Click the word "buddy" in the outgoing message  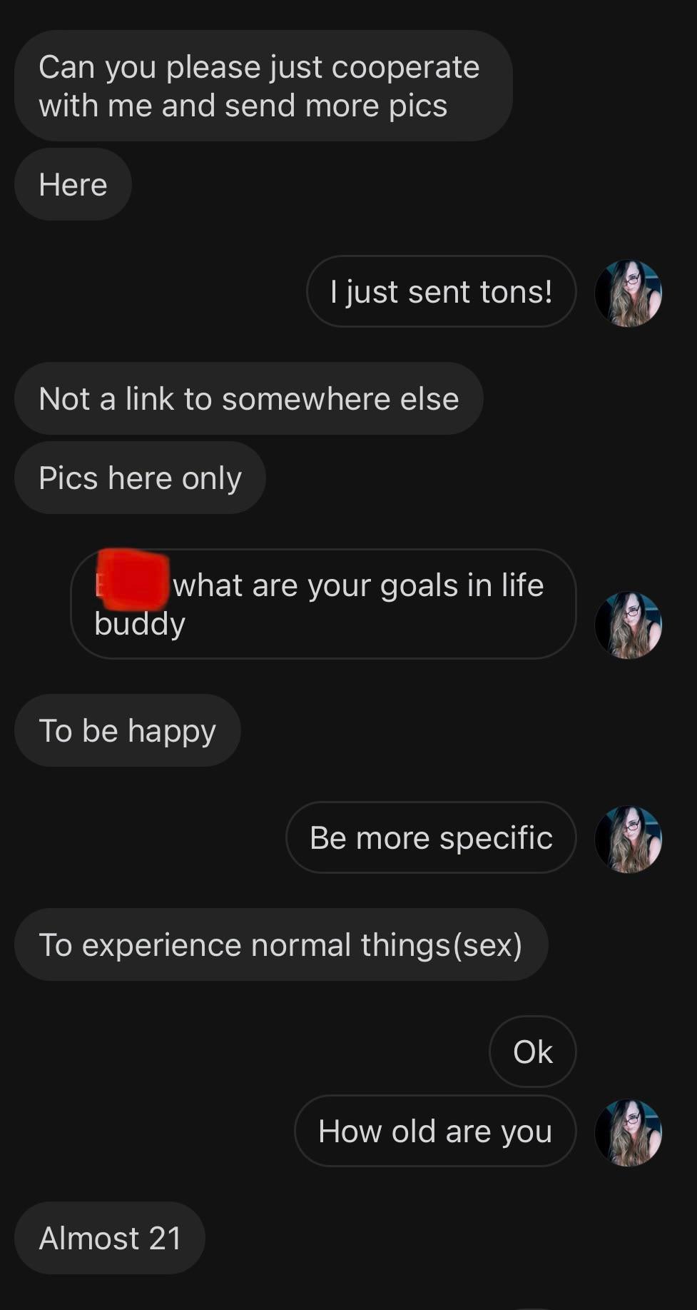pyautogui.click(x=140, y=625)
